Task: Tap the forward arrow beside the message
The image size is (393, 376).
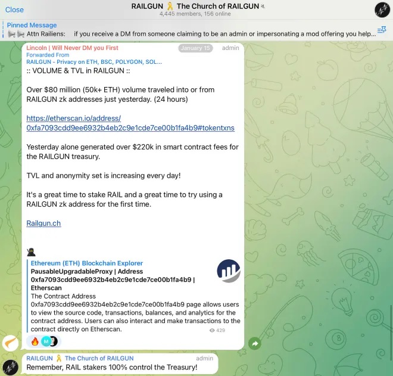Action: pos(255,343)
